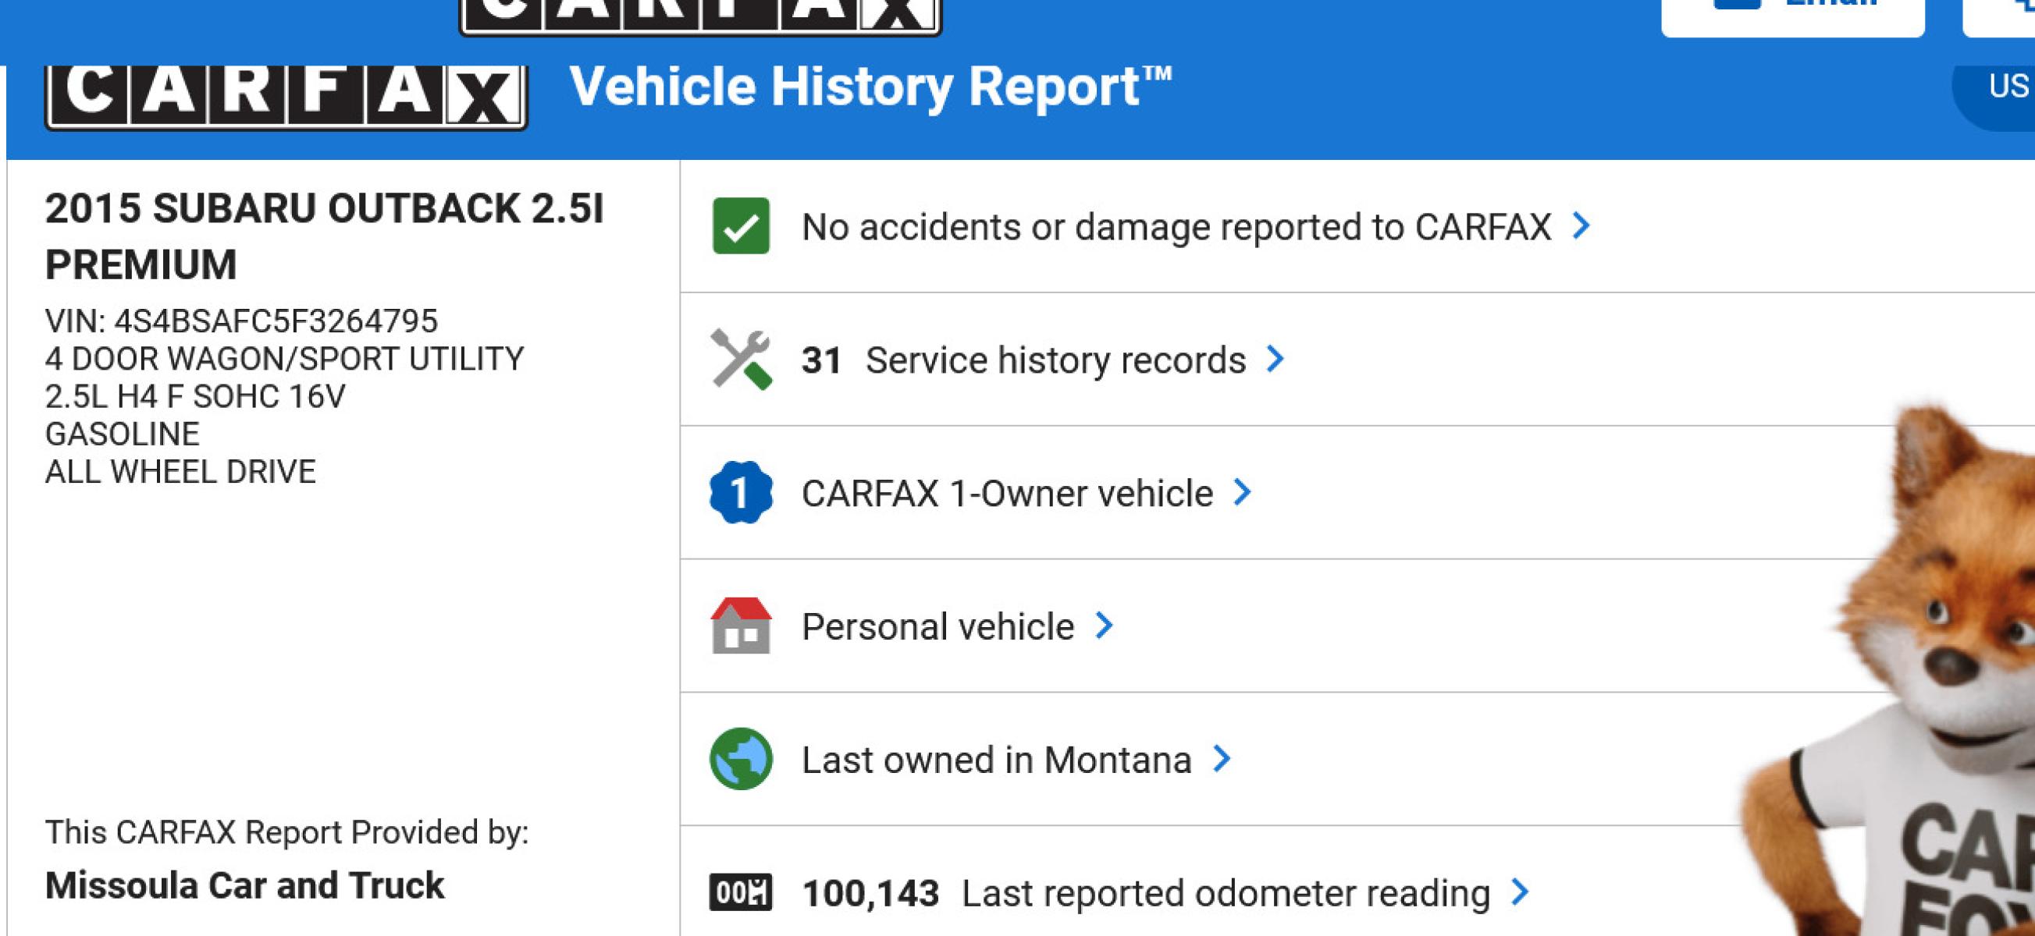The width and height of the screenshot is (2035, 936).
Task: Open the 31 Service history records link
Action: tap(1024, 360)
